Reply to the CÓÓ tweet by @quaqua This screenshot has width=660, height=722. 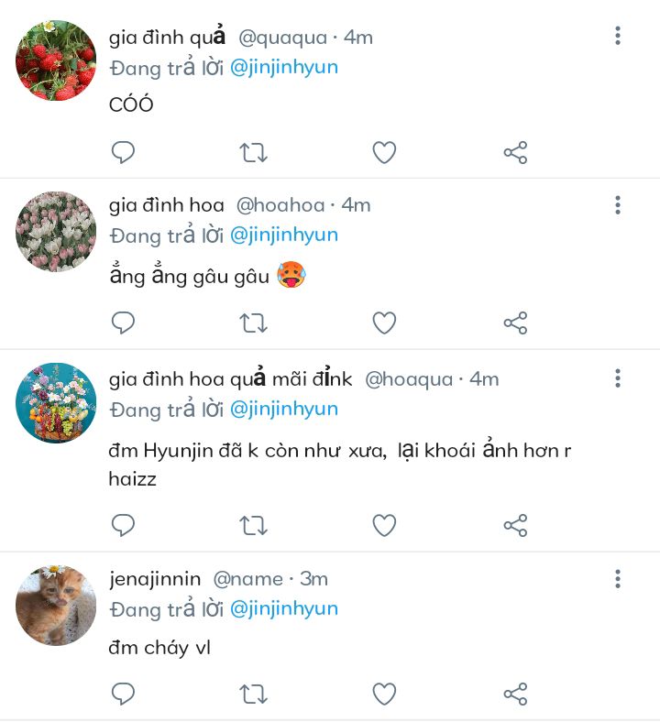123,152
